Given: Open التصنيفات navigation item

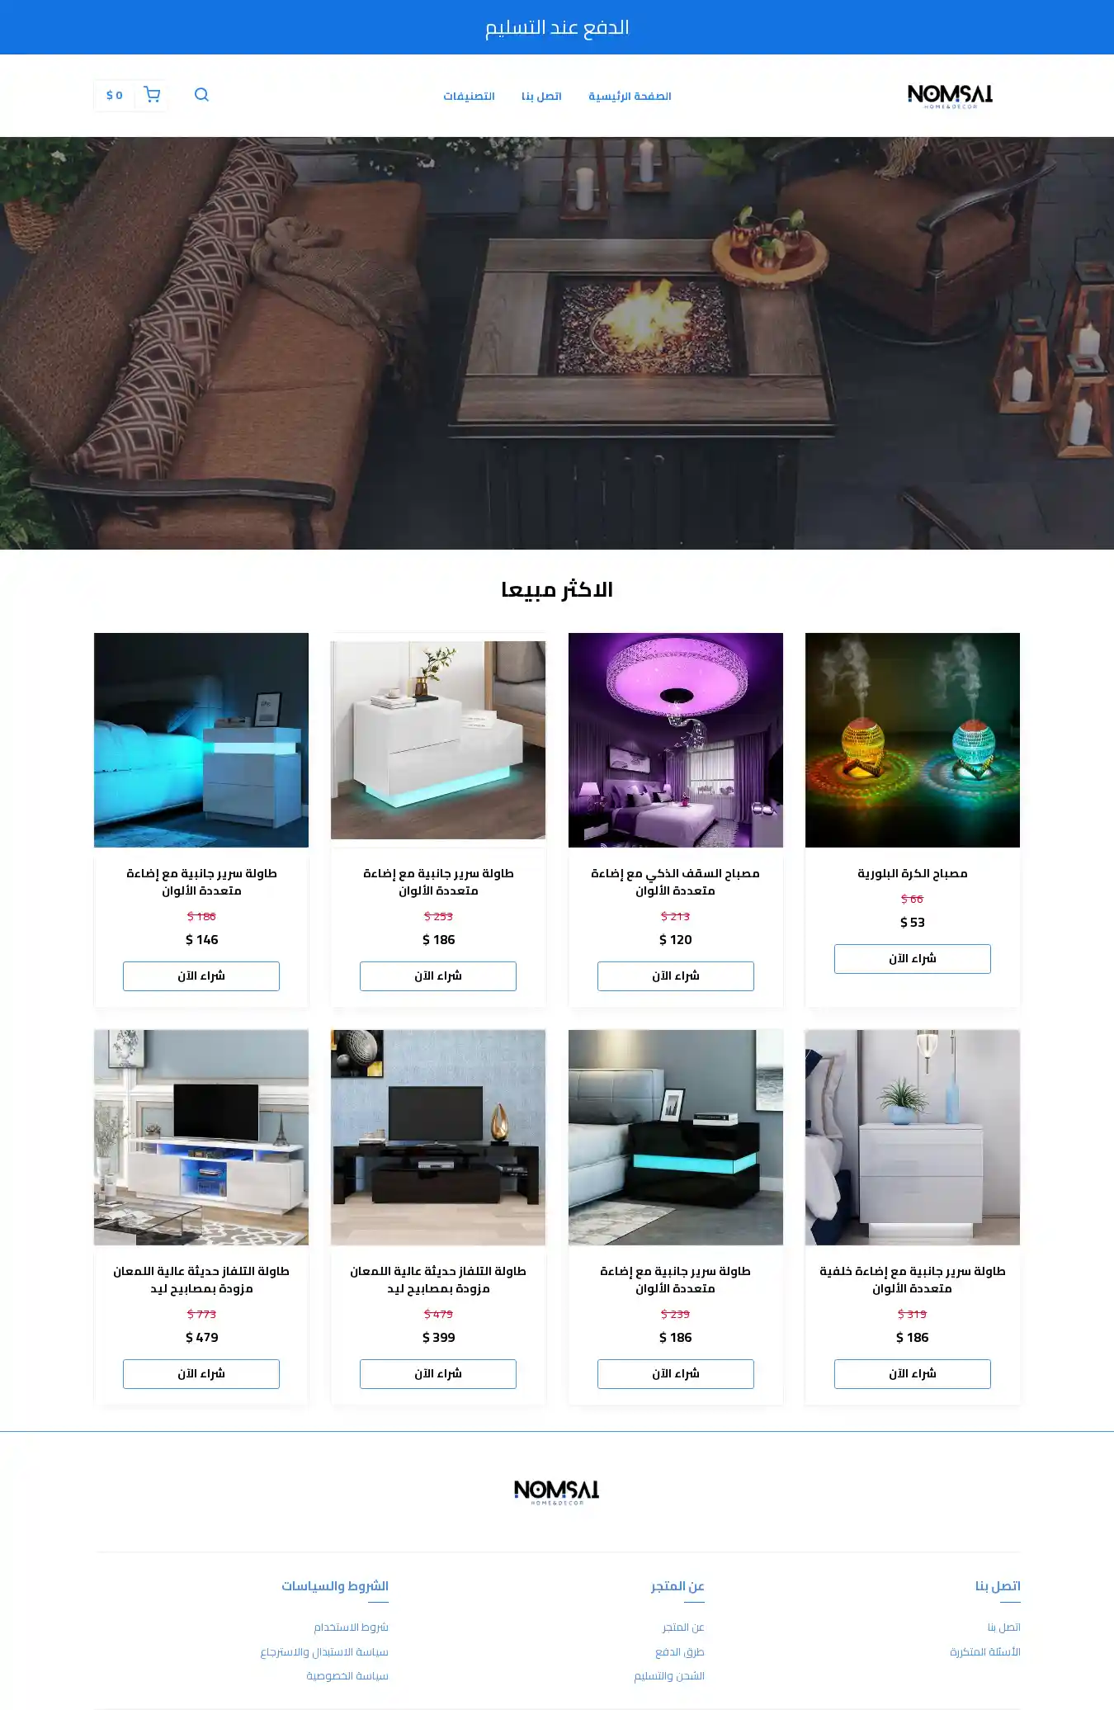Looking at the screenshot, I should tap(469, 97).
